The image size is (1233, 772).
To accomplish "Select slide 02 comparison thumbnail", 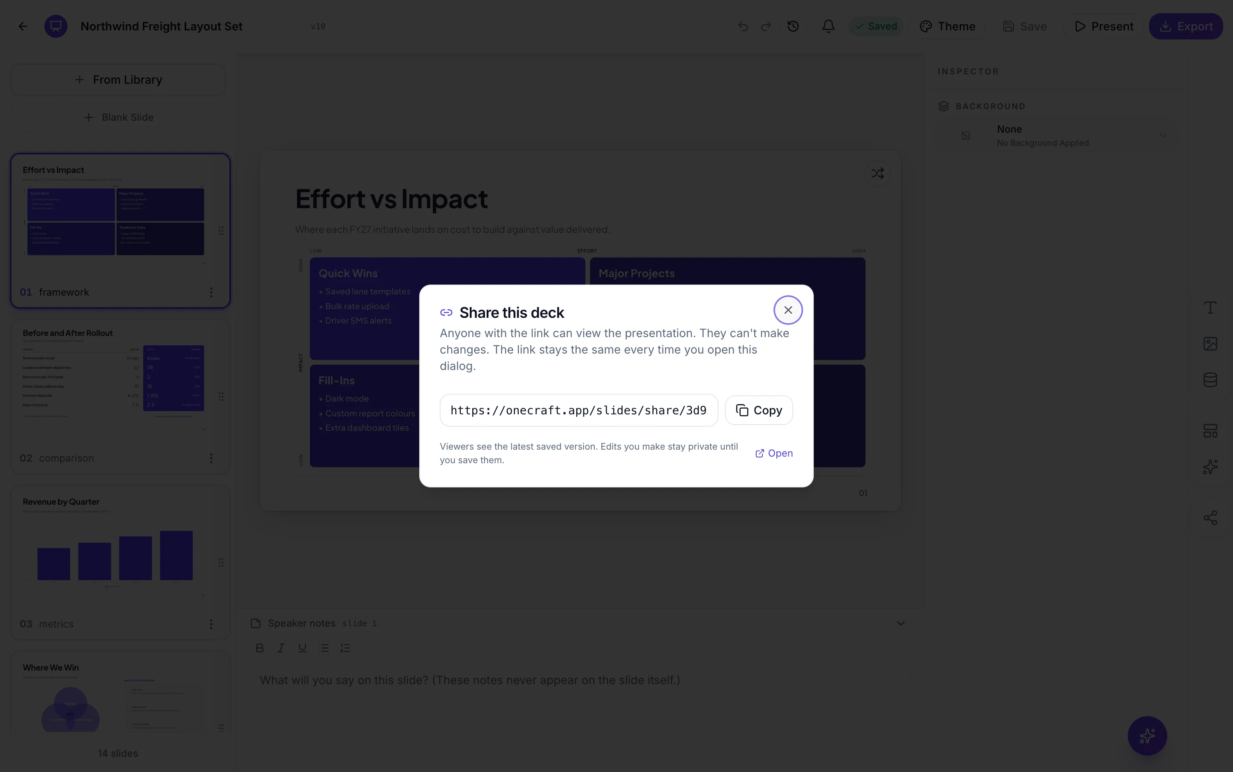I will 120,396.
